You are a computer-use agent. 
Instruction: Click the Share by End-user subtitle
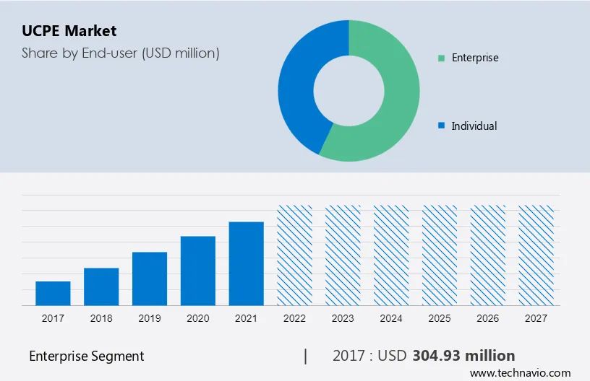pyautogui.click(x=121, y=53)
